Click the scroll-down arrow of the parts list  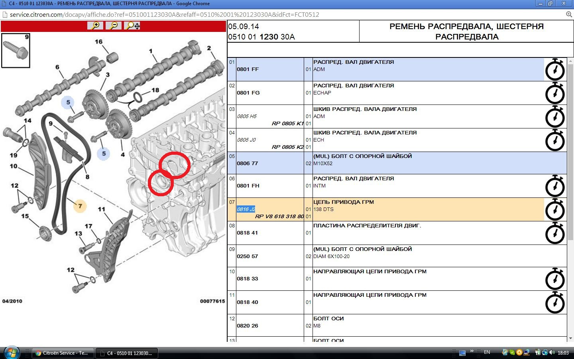570,338
